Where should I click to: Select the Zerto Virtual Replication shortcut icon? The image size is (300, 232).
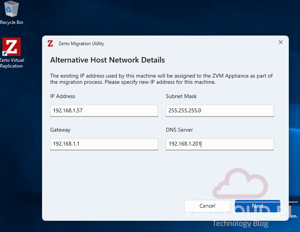tap(12, 47)
